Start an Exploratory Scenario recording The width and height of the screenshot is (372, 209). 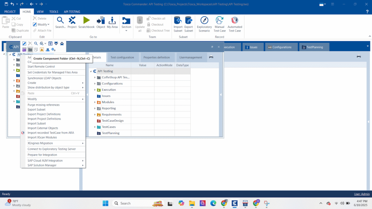(204, 25)
